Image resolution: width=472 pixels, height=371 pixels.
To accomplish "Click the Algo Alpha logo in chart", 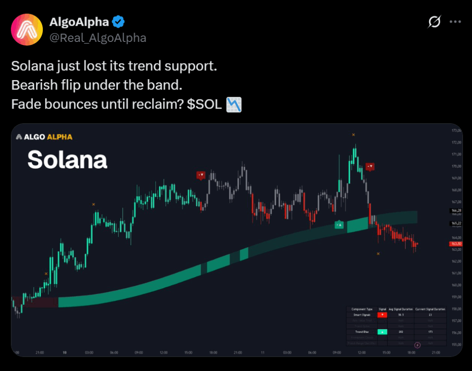I will 44,137.
